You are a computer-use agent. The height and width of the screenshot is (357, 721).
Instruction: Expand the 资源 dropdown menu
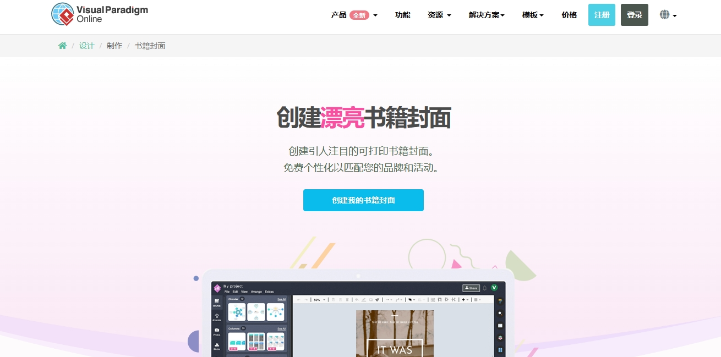(x=439, y=15)
